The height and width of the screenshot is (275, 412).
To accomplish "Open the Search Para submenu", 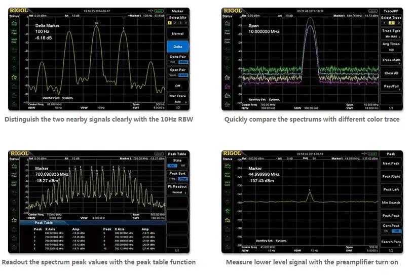I will coord(391,242).
